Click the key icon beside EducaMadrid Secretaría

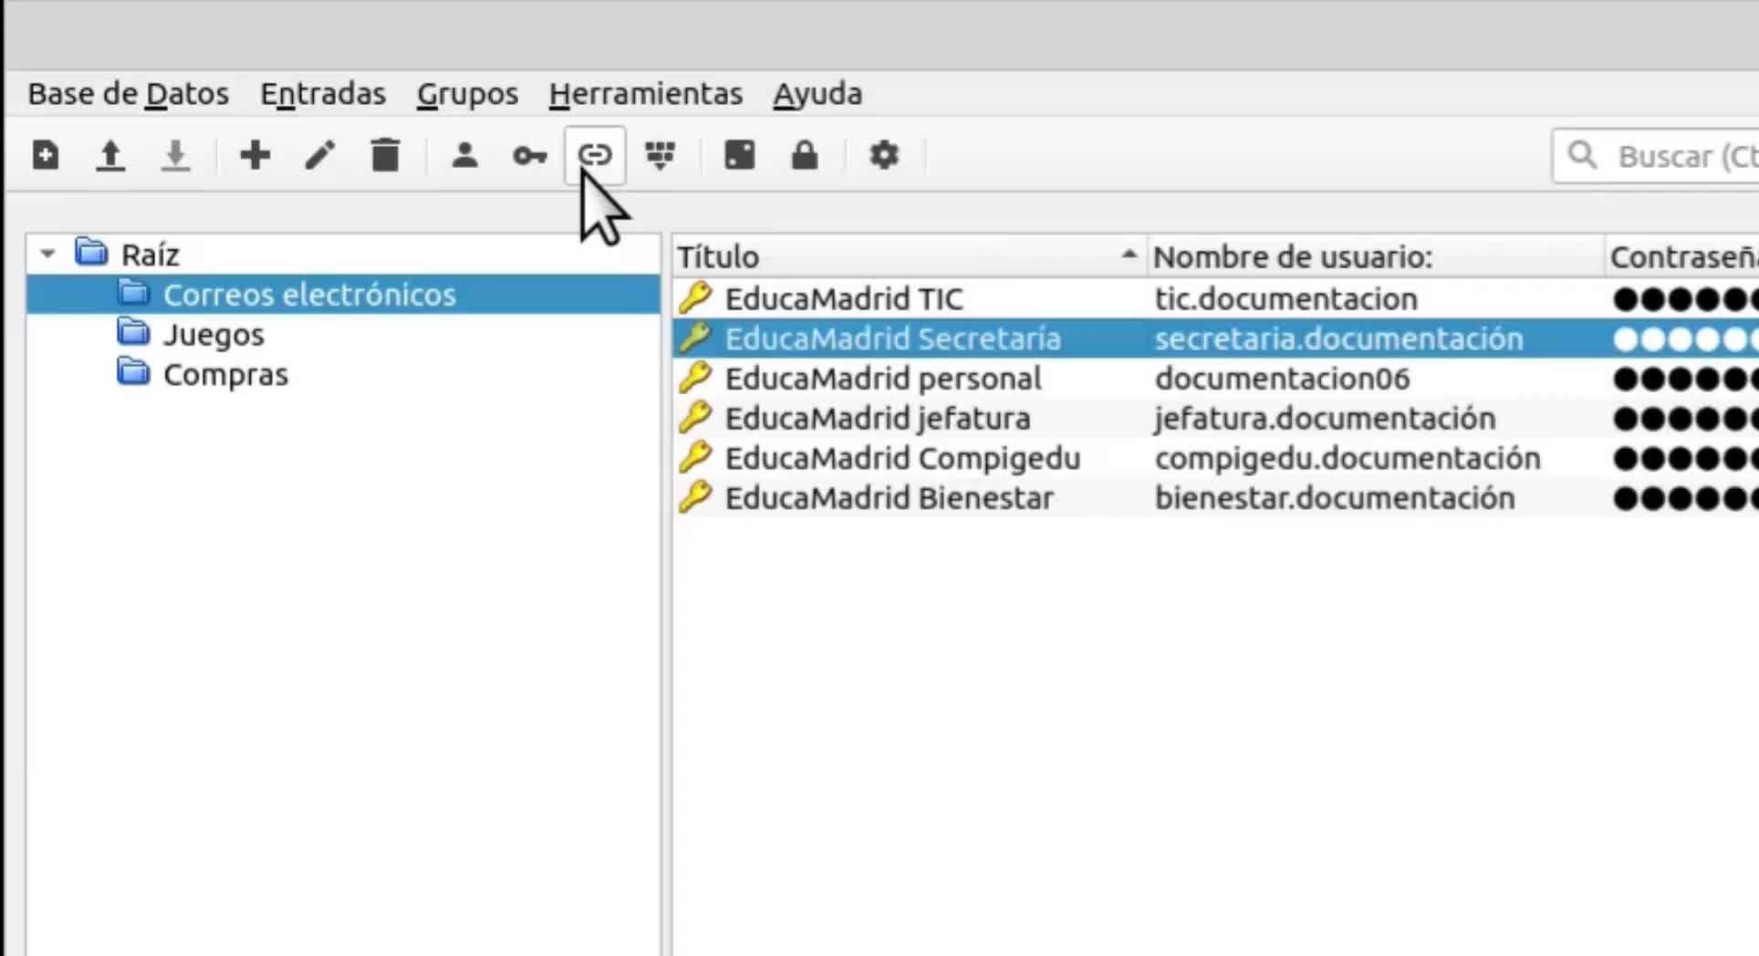click(x=695, y=338)
